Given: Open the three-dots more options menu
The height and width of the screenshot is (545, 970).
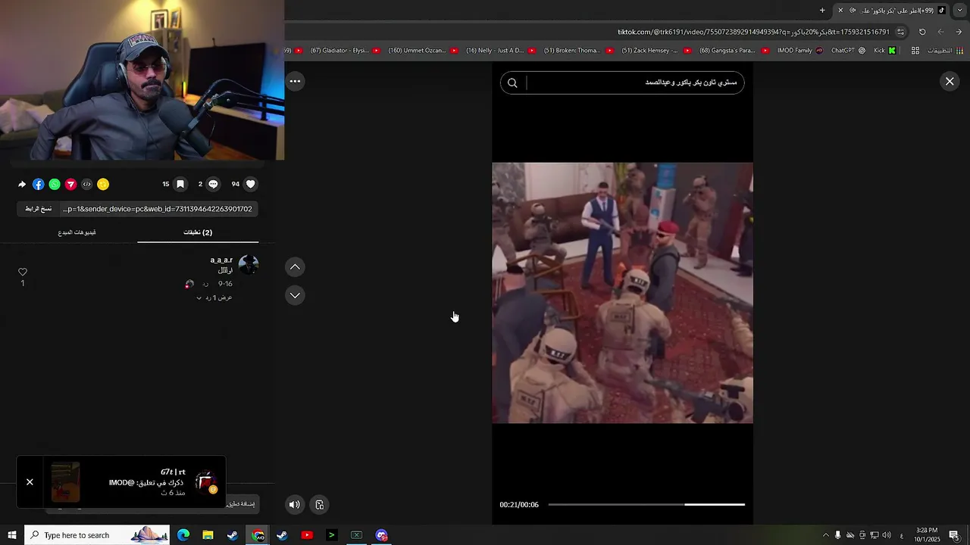Looking at the screenshot, I should click(x=295, y=81).
